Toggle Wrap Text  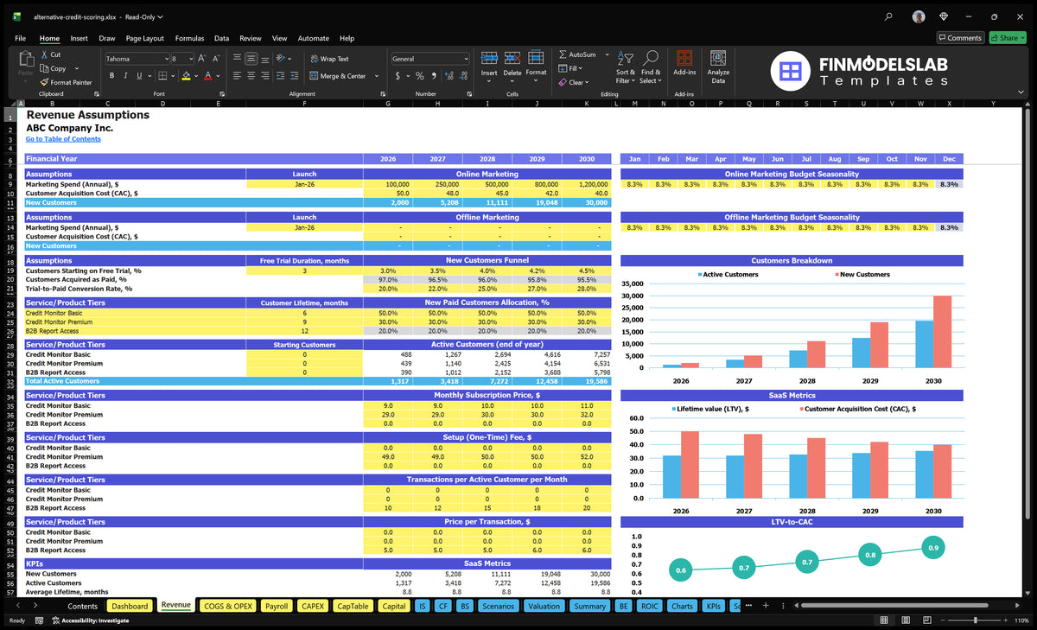point(329,59)
